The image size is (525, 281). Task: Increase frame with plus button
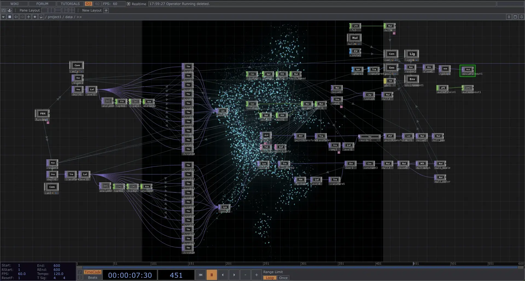pos(256,275)
